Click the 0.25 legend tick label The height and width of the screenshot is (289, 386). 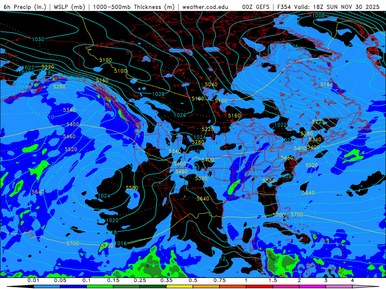[140, 280]
